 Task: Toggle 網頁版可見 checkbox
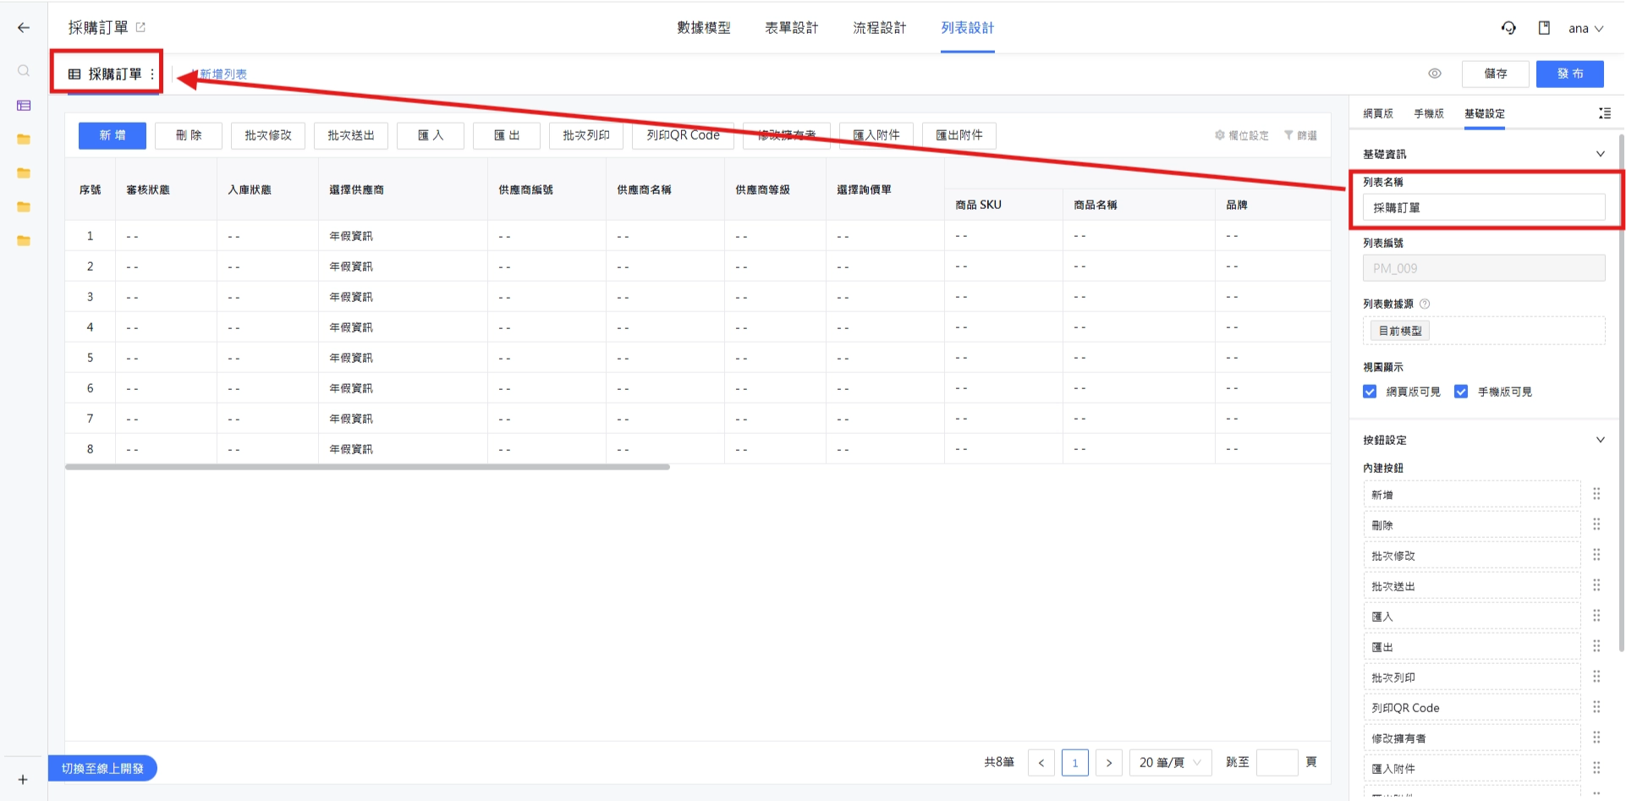1370,392
